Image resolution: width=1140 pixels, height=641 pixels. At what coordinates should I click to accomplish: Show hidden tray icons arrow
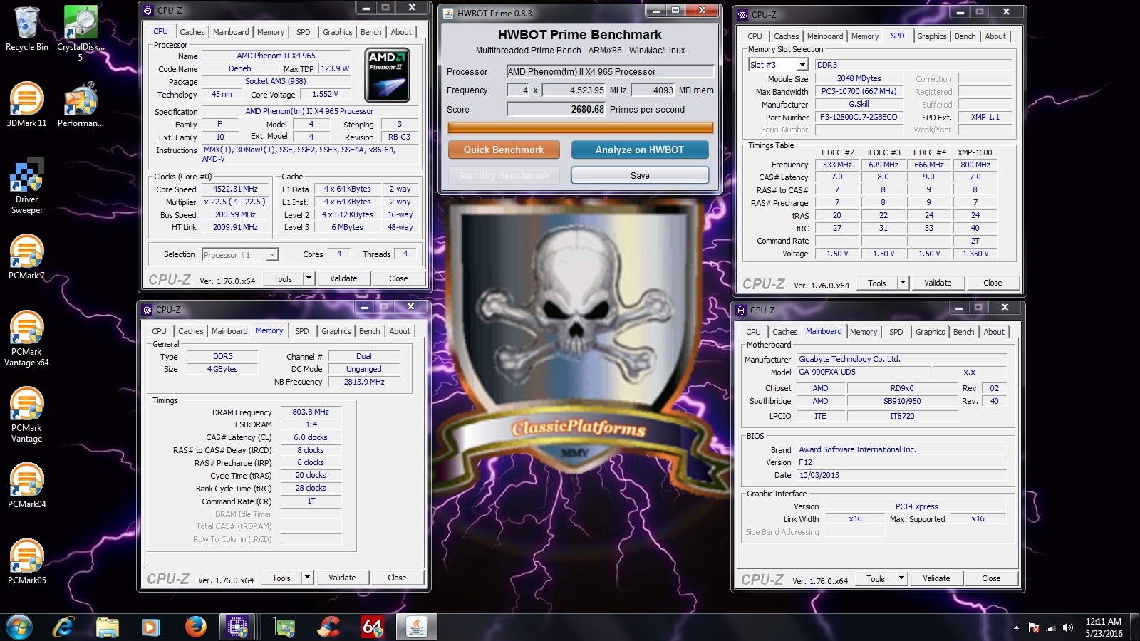pyautogui.click(x=1016, y=627)
